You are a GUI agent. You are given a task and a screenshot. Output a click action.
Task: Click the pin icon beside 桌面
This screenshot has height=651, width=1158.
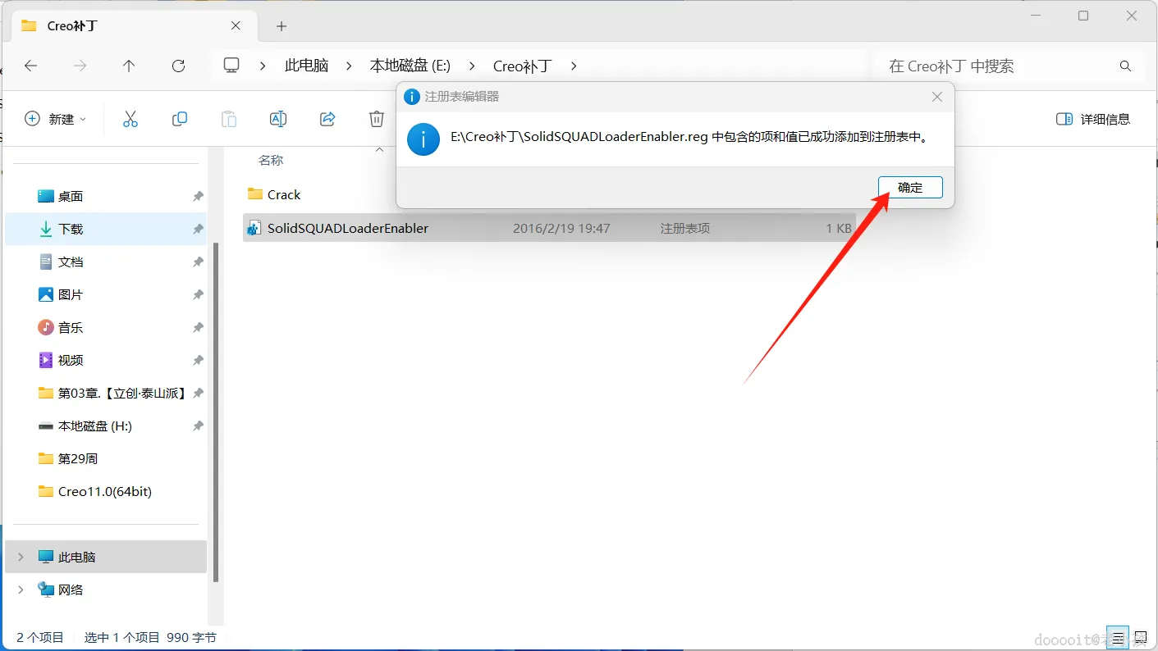coord(198,197)
